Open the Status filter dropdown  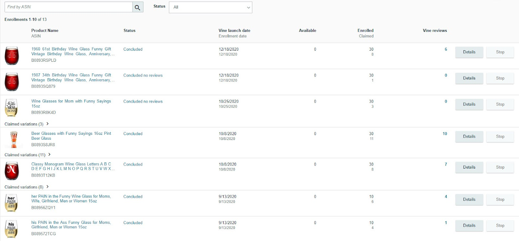[x=211, y=7]
